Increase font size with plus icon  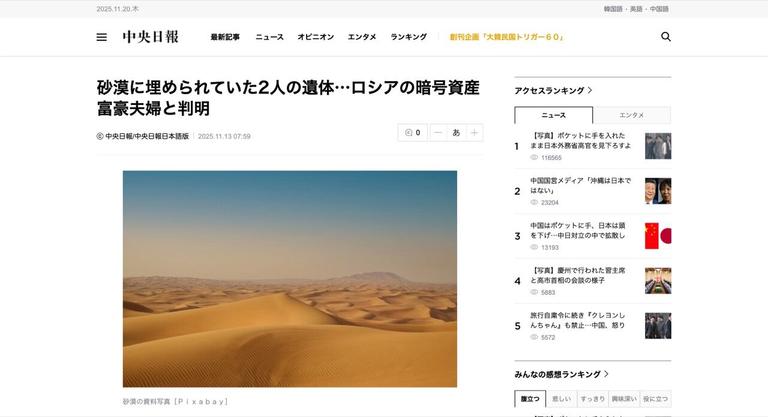coord(474,133)
